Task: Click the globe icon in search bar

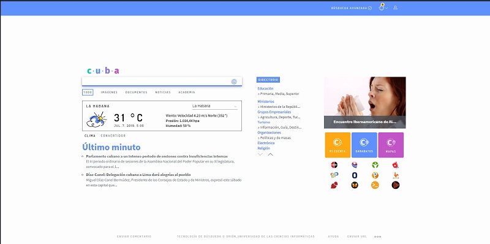Action: 234,82
